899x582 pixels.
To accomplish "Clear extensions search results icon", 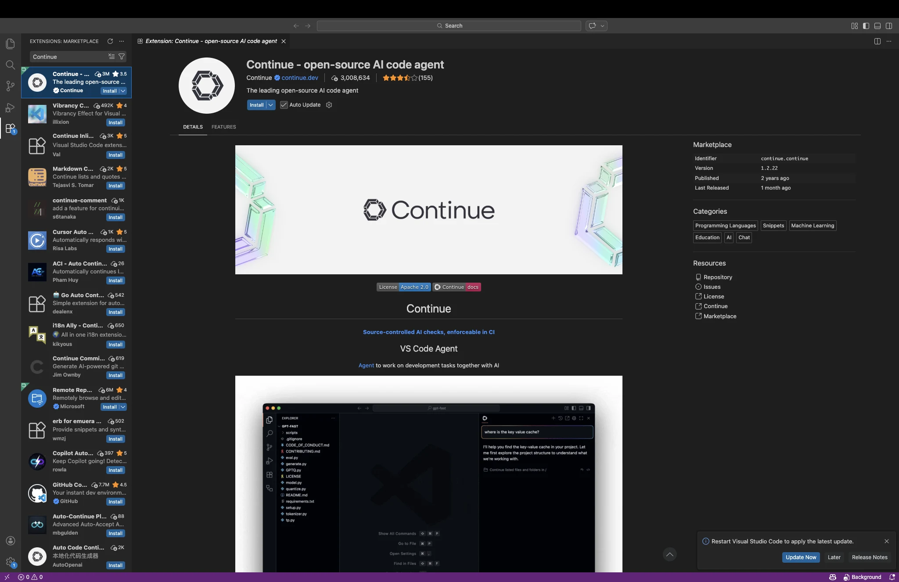I will pos(111,57).
